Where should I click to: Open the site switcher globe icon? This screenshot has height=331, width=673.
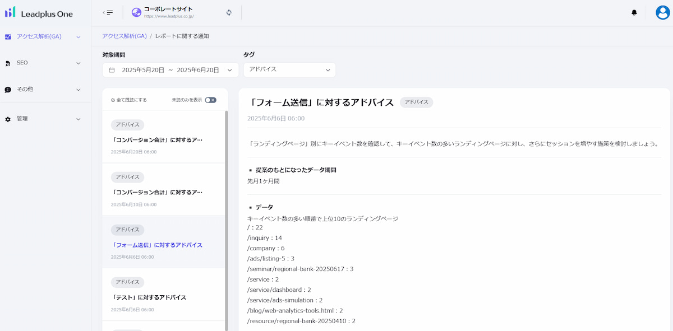click(x=135, y=11)
